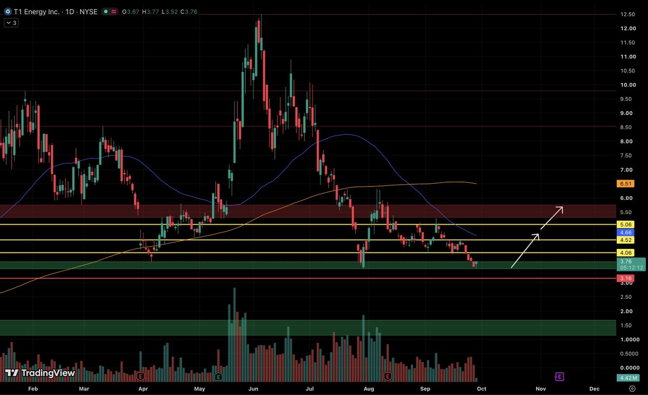Click the Oct label on time axis

click(483, 389)
